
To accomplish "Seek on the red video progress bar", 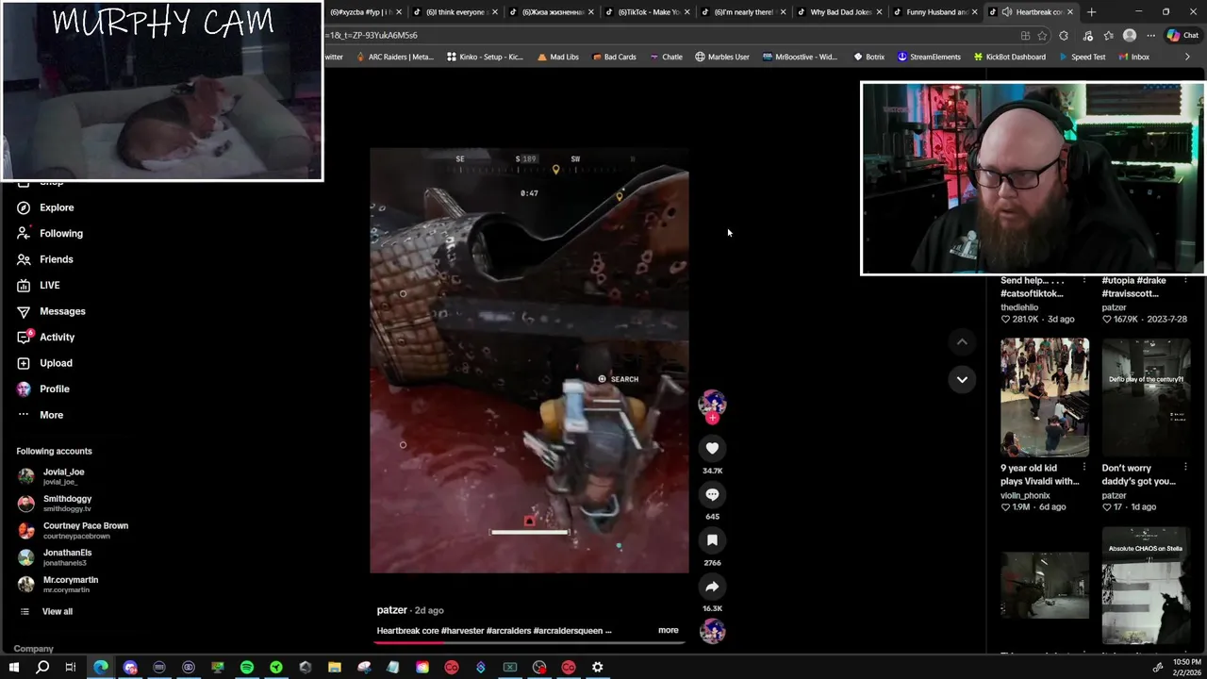I will (529, 642).
